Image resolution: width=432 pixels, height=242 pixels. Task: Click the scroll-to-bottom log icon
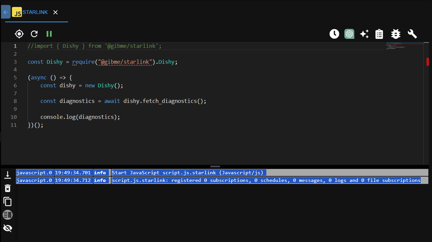point(8,175)
